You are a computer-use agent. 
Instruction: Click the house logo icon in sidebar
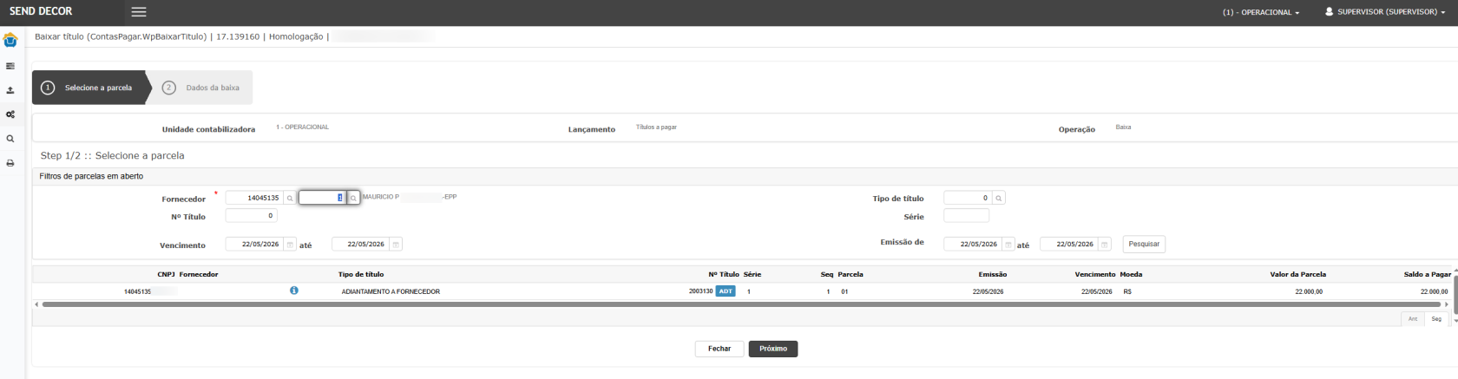[10, 41]
